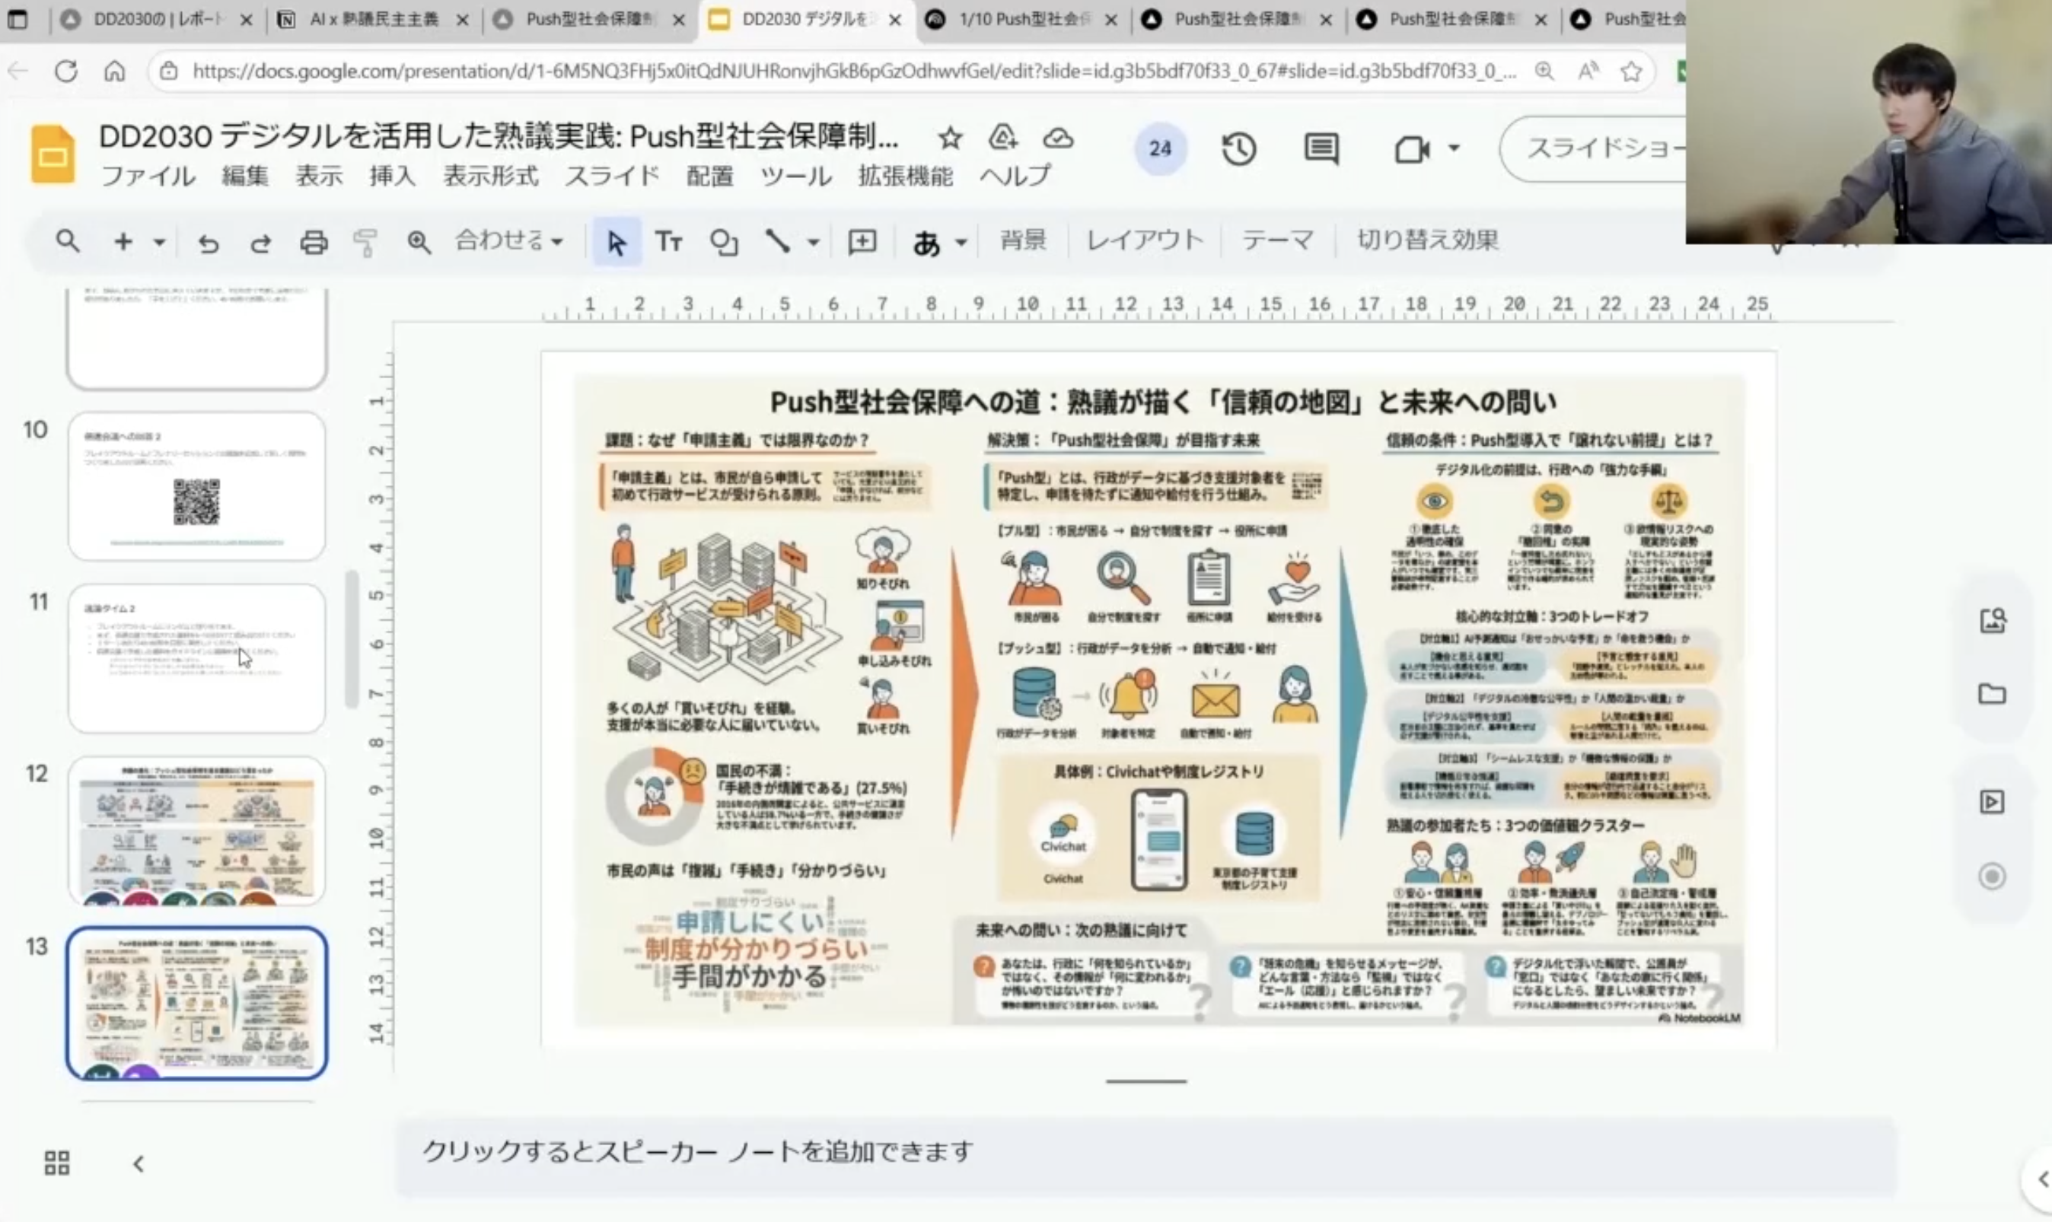The width and height of the screenshot is (2052, 1222).
Task: Open 切り替え効果 transition settings
Action: click(x=1427, y=240)
